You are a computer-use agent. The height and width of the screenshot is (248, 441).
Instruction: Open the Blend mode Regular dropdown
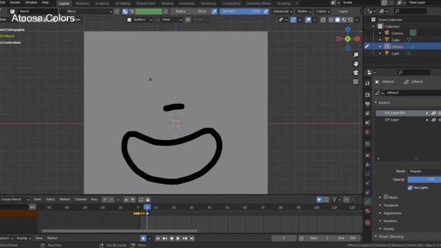(x=424, y=172)
